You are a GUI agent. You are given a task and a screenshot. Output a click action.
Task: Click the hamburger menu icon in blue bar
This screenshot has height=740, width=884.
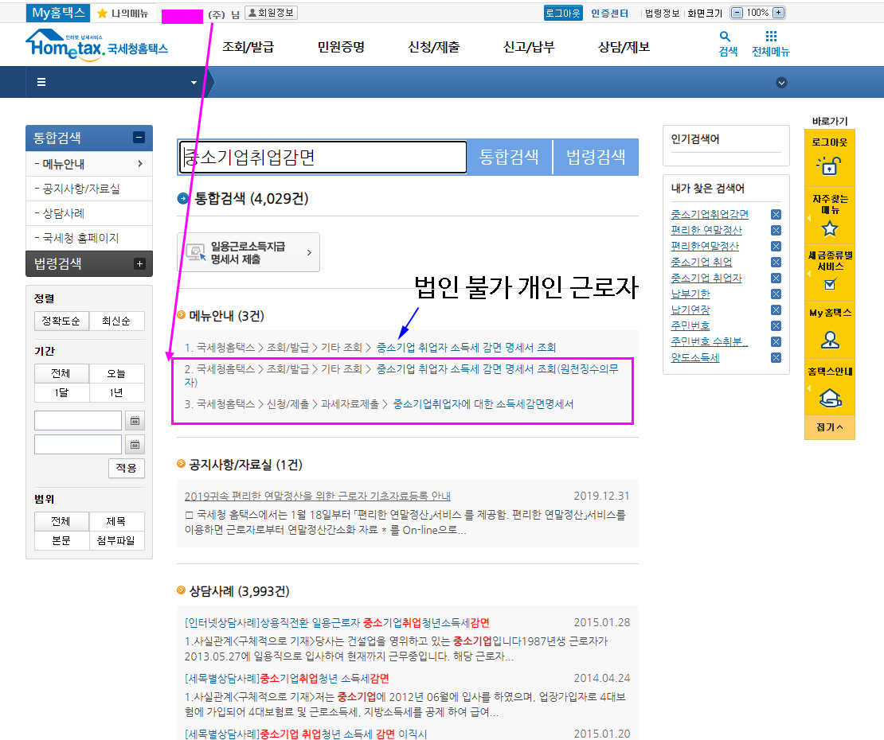point(41,82)
